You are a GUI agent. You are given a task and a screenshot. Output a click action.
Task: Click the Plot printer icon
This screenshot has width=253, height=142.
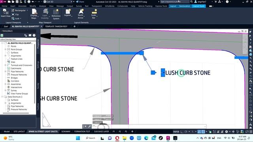pos(29,2)
